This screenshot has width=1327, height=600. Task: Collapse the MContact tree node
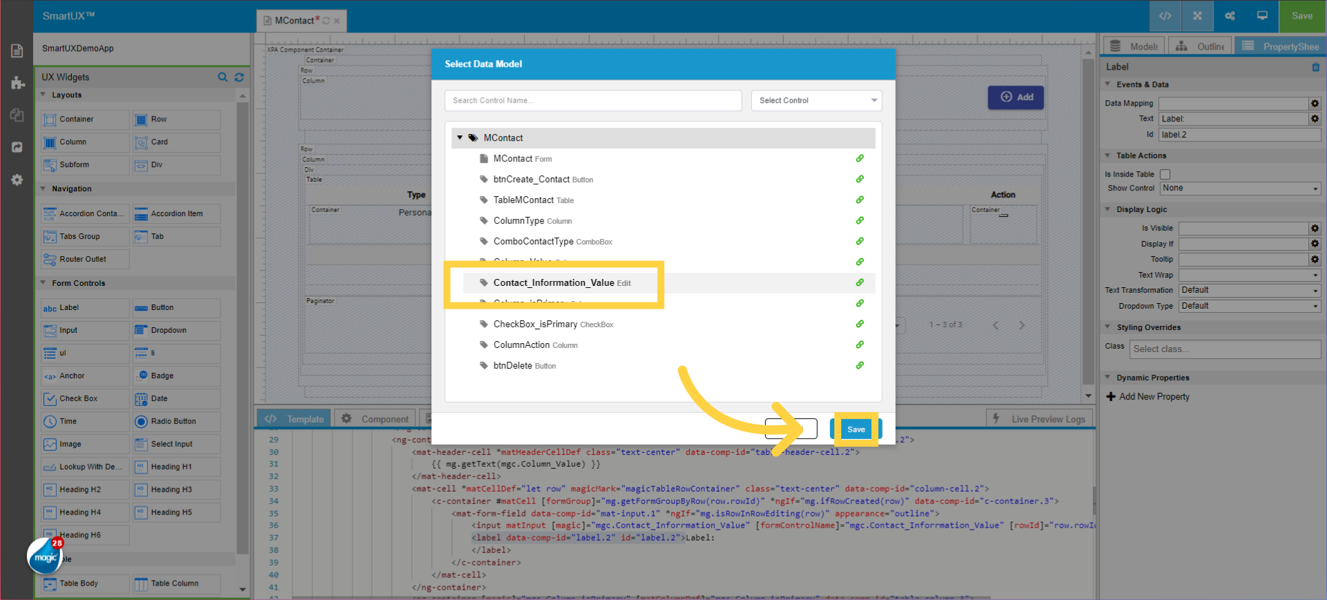coord(460,138)
